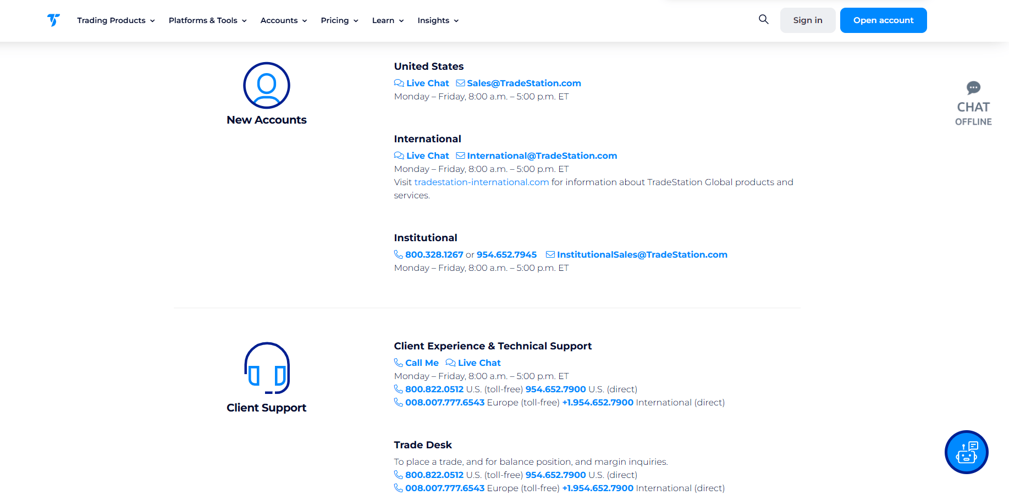Click the United States heading
This screenshot has height=495, width=1009.
pyautogui.click(x=429, y=66)
